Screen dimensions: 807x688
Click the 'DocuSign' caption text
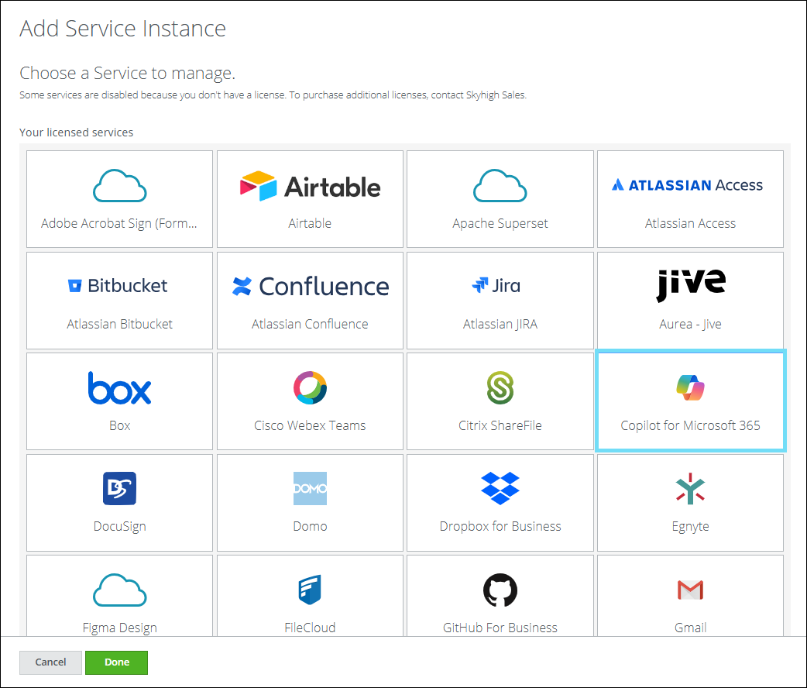tap(119, 526)
